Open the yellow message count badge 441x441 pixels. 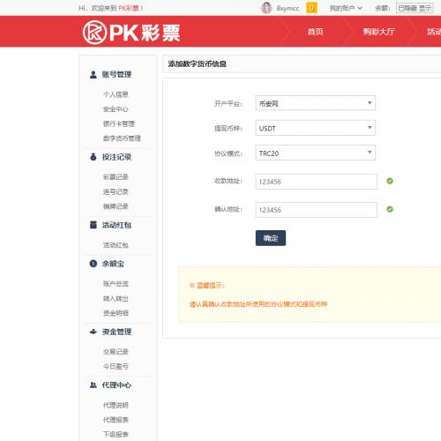tap(311, 8)
